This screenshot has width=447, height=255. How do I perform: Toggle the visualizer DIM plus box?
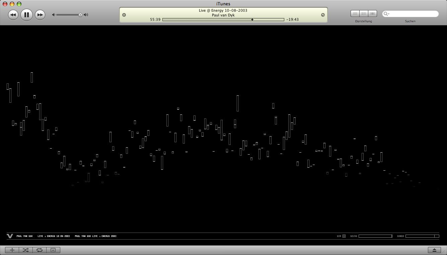(344, 236)
